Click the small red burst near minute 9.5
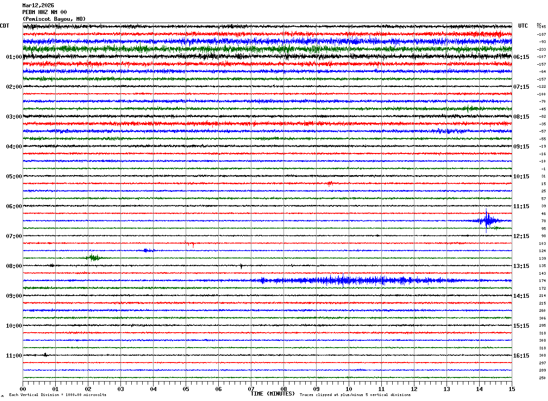This screenshot has width=548, height=401. [330, 184]
